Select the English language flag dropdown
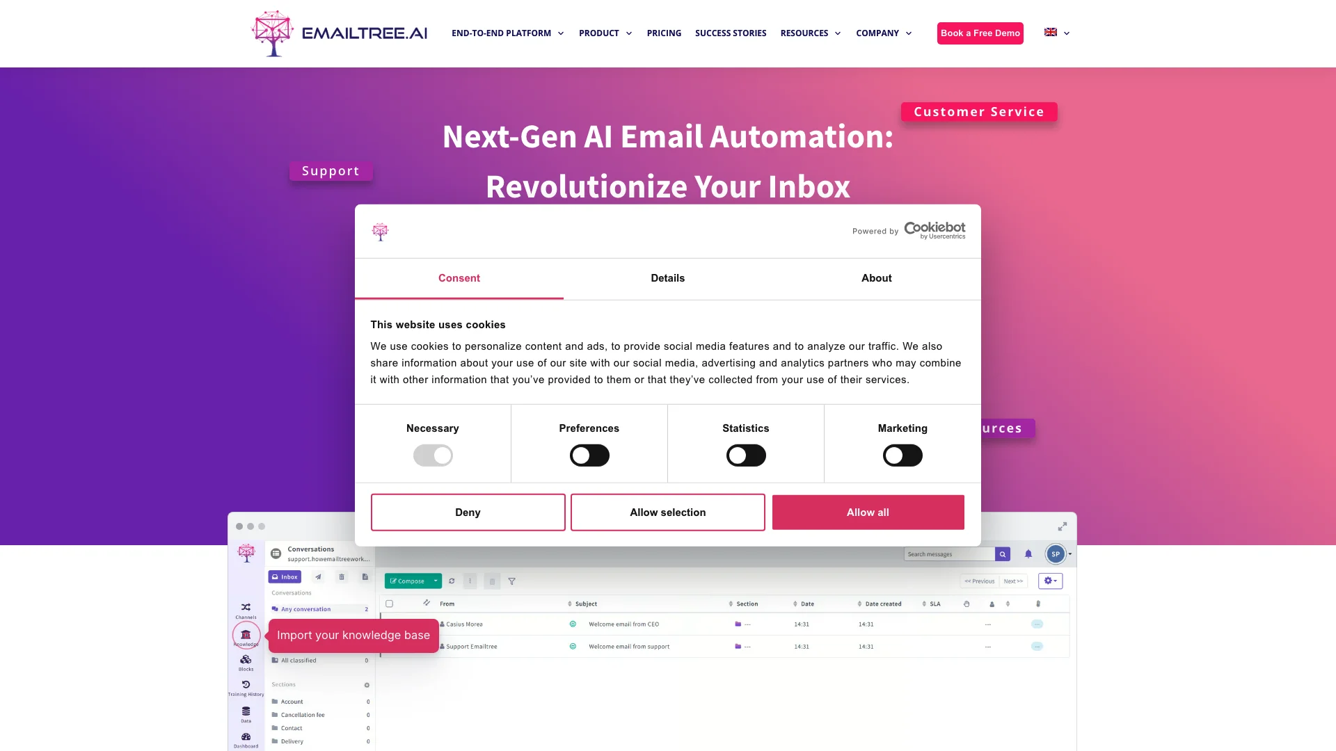Image resolution: width=1336 pixels, height=751 pixels. [1056, 32]
